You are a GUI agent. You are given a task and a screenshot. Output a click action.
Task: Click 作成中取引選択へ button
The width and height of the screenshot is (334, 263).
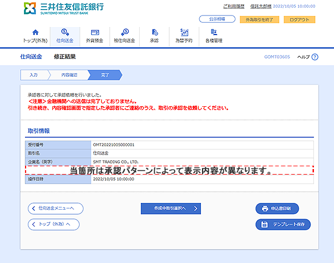(x=171, y=209)
